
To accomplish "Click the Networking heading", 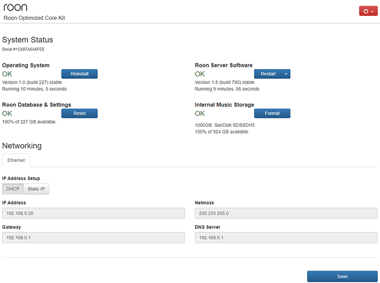I will (x=22, y=146).
